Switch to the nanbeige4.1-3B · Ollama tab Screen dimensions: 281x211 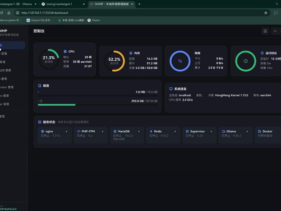pyautogui.click(x=16, y=4)
